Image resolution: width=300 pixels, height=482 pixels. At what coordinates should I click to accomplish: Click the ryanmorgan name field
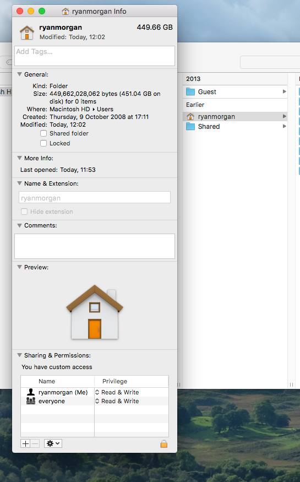pos(95,197)
